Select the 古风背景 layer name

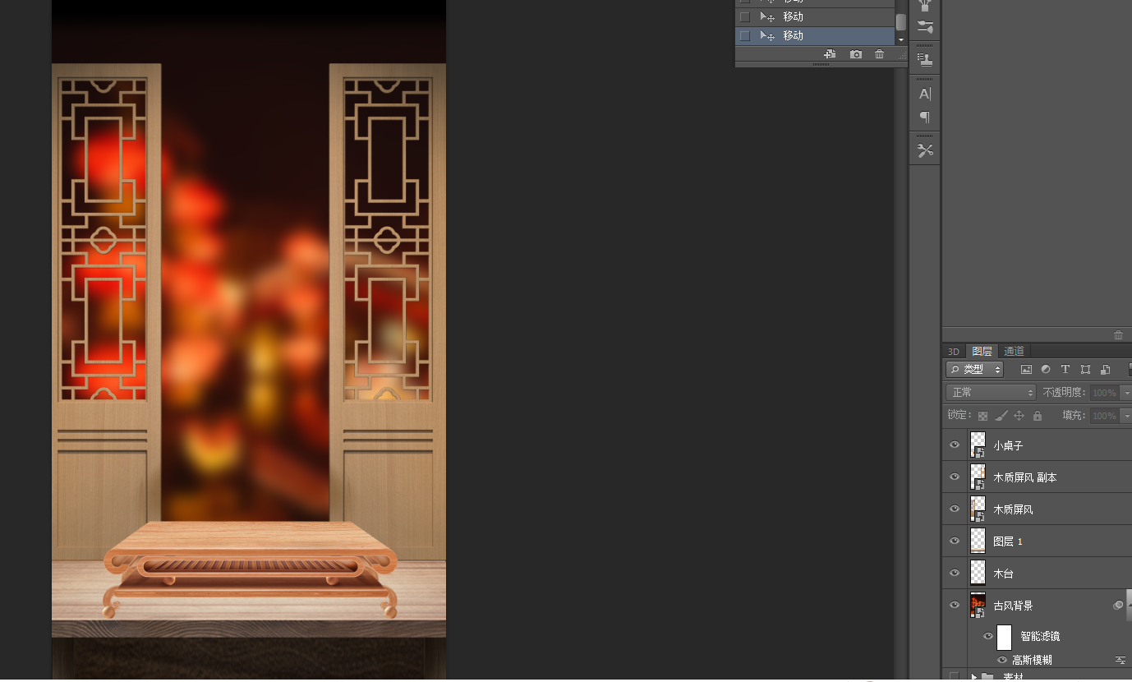click(x=1014, y=606)
